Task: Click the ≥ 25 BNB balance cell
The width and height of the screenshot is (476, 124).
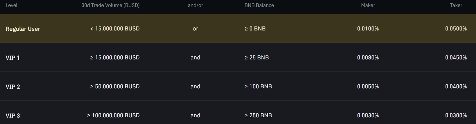Action: pyautogui.click(x=257, y=58)
